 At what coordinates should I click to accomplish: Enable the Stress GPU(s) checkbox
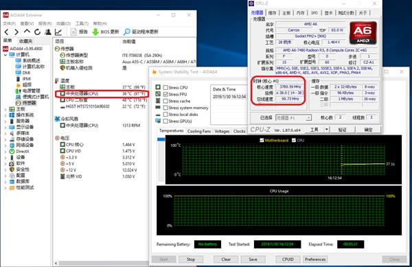point(165,121)
